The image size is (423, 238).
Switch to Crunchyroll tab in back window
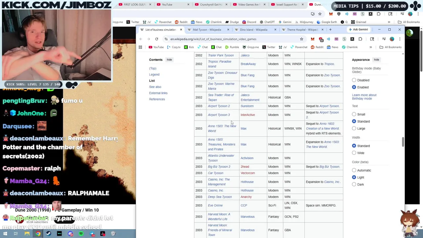tap(211, 5)
